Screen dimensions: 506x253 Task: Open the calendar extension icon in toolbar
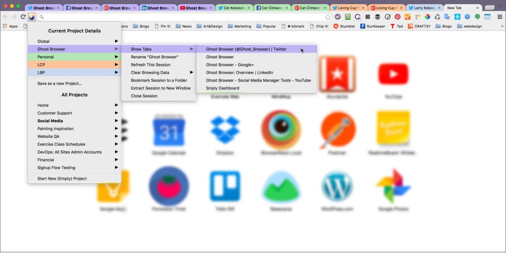tap(487, 17)
